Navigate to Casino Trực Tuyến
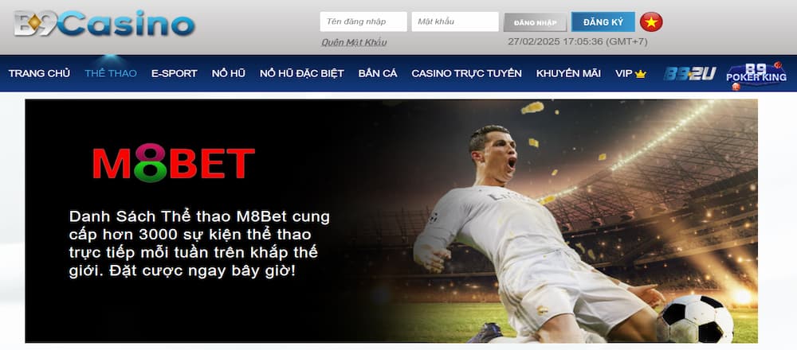This screenshot has height=350, width=797. [x=466, y=74]
